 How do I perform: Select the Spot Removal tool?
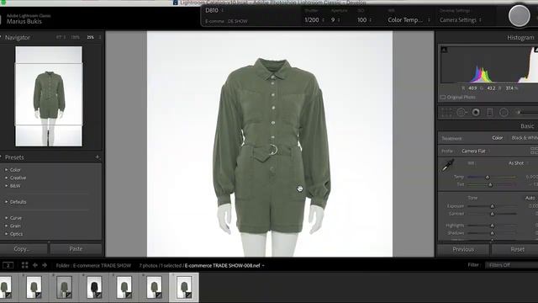[x=462, y=112]
